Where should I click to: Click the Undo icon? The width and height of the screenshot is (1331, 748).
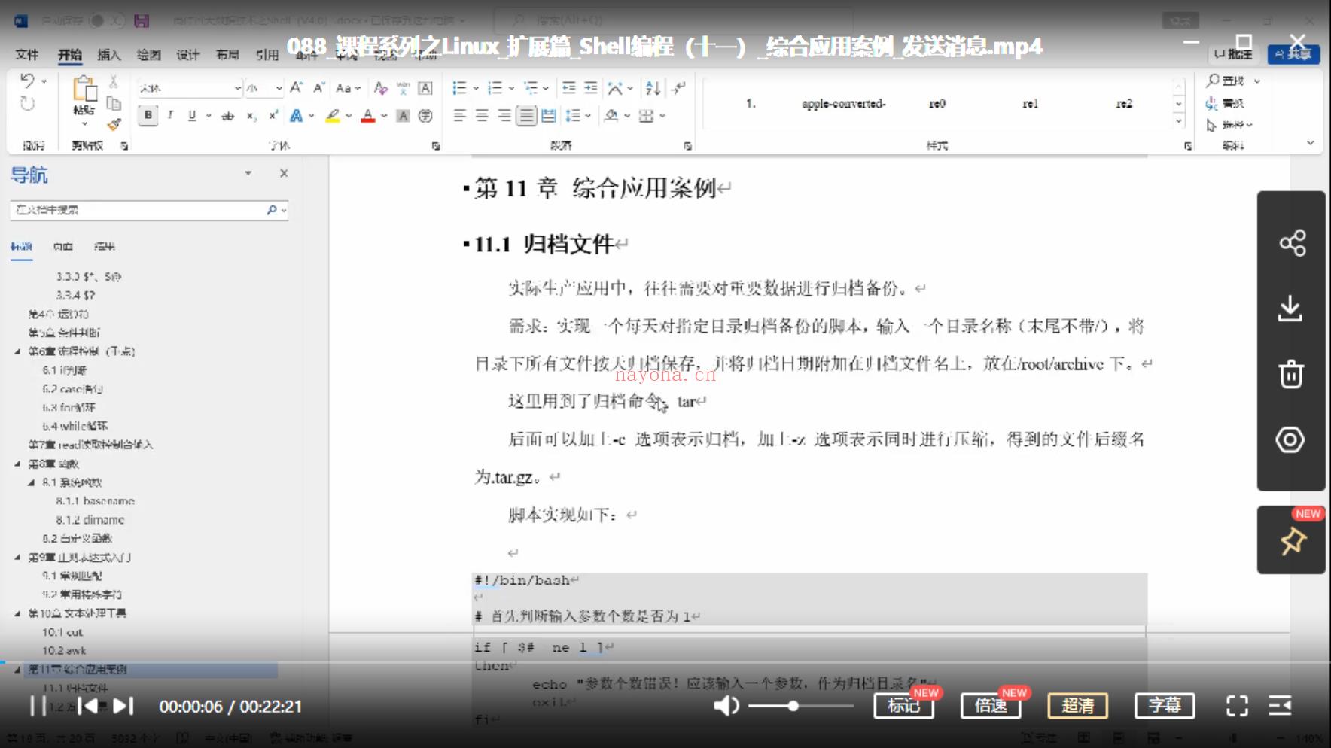[x=28, y=79]
